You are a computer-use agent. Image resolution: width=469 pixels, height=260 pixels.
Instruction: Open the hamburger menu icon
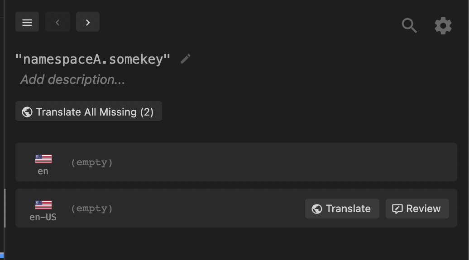click(27, 22)
